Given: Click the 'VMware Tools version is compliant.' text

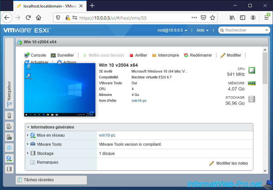Looking at the screenshot, I should pos(130,144).
